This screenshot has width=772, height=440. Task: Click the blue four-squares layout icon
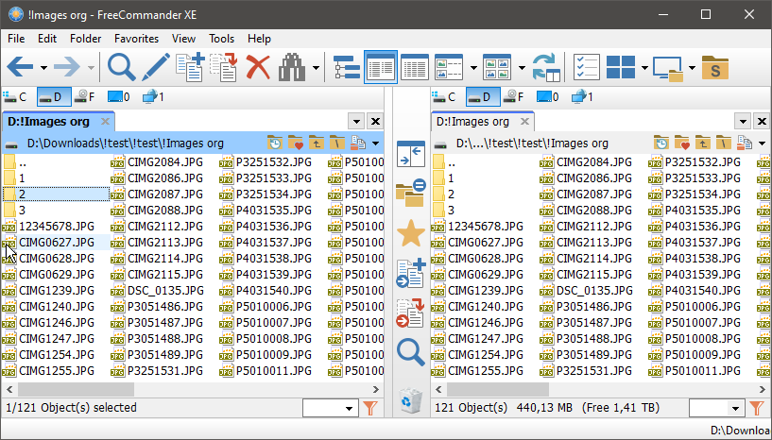coord(621,67)
